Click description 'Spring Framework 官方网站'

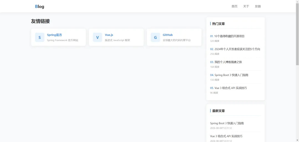pos(63,40)
